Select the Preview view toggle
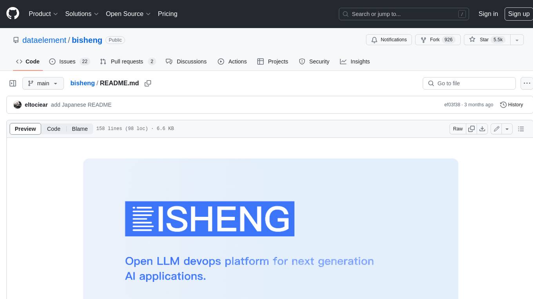The width and height of the screenshot is (533, 299). (x=25, y=129)
